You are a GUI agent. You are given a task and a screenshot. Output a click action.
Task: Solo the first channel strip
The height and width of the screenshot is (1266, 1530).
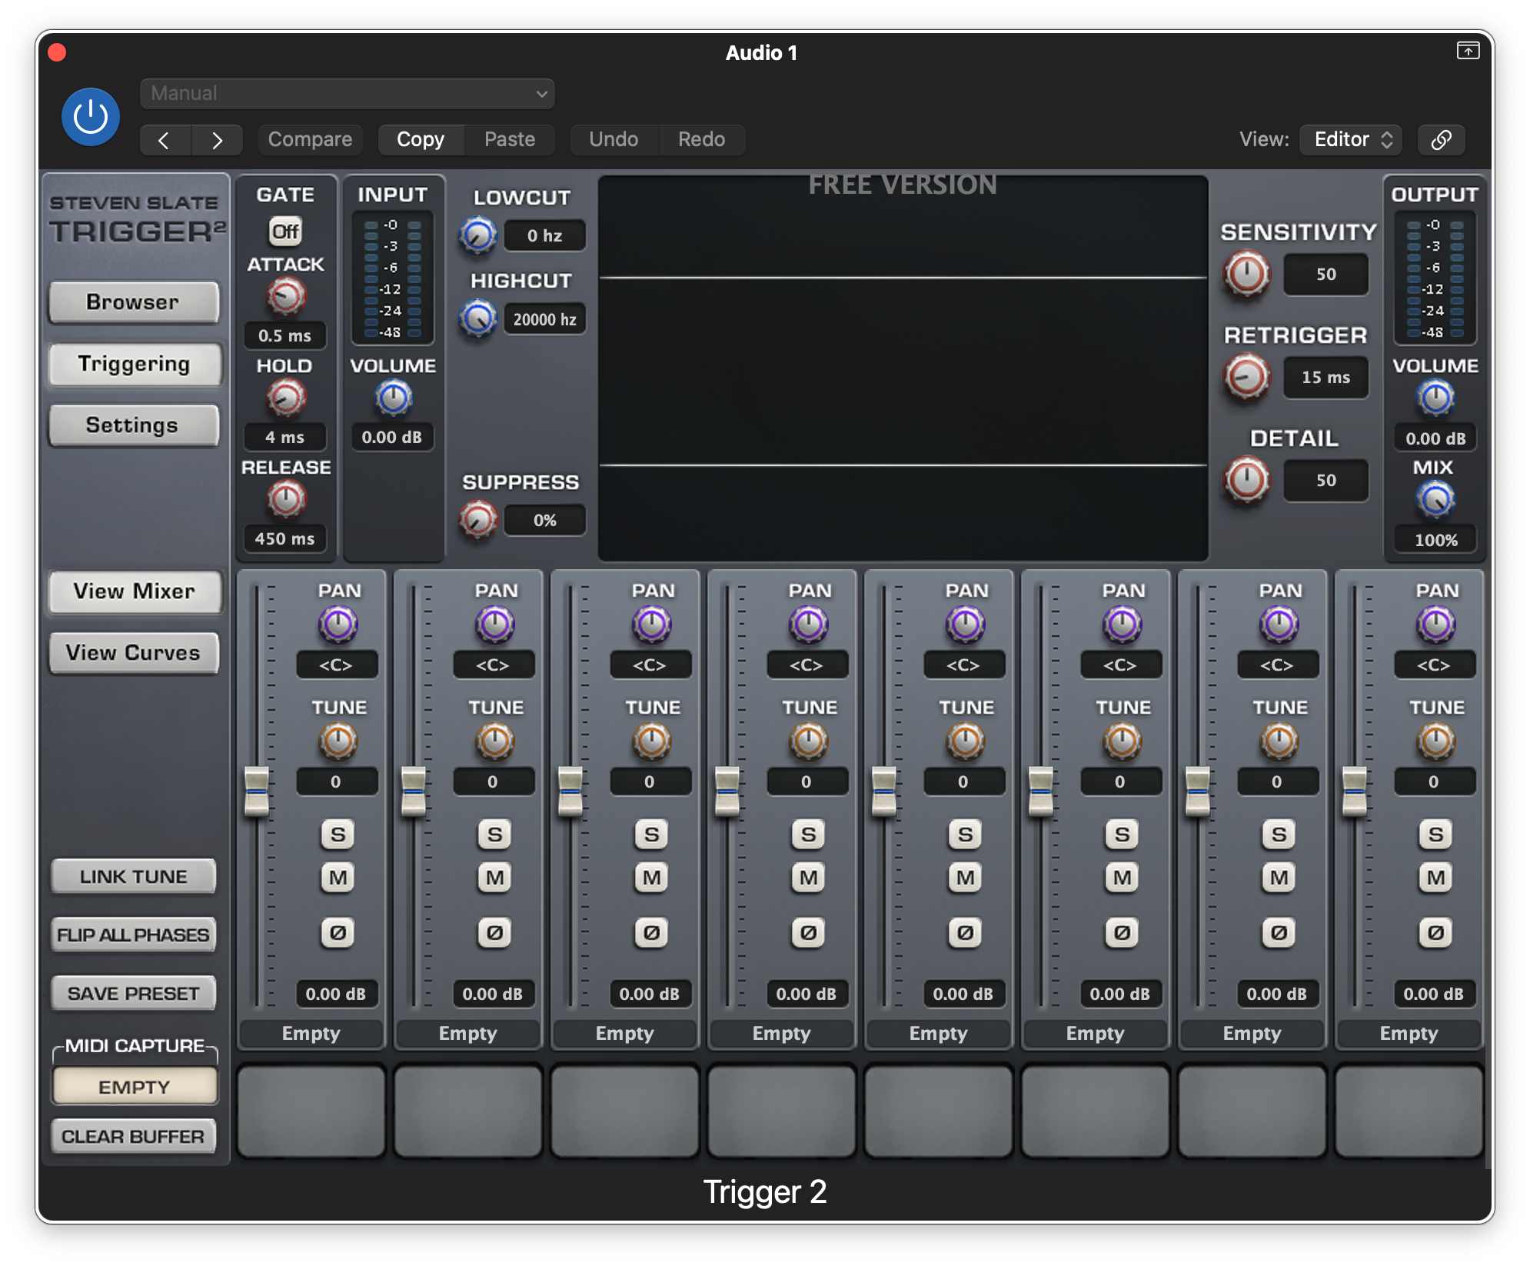tap(337, 834)
